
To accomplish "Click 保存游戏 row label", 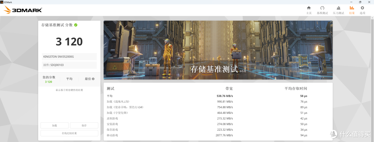I will point(112,130).
